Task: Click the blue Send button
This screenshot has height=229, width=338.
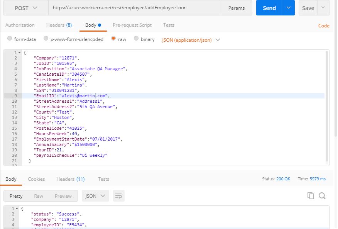Action: tap(269, 8)
